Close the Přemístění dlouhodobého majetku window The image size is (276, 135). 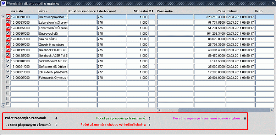click(273, 3)
